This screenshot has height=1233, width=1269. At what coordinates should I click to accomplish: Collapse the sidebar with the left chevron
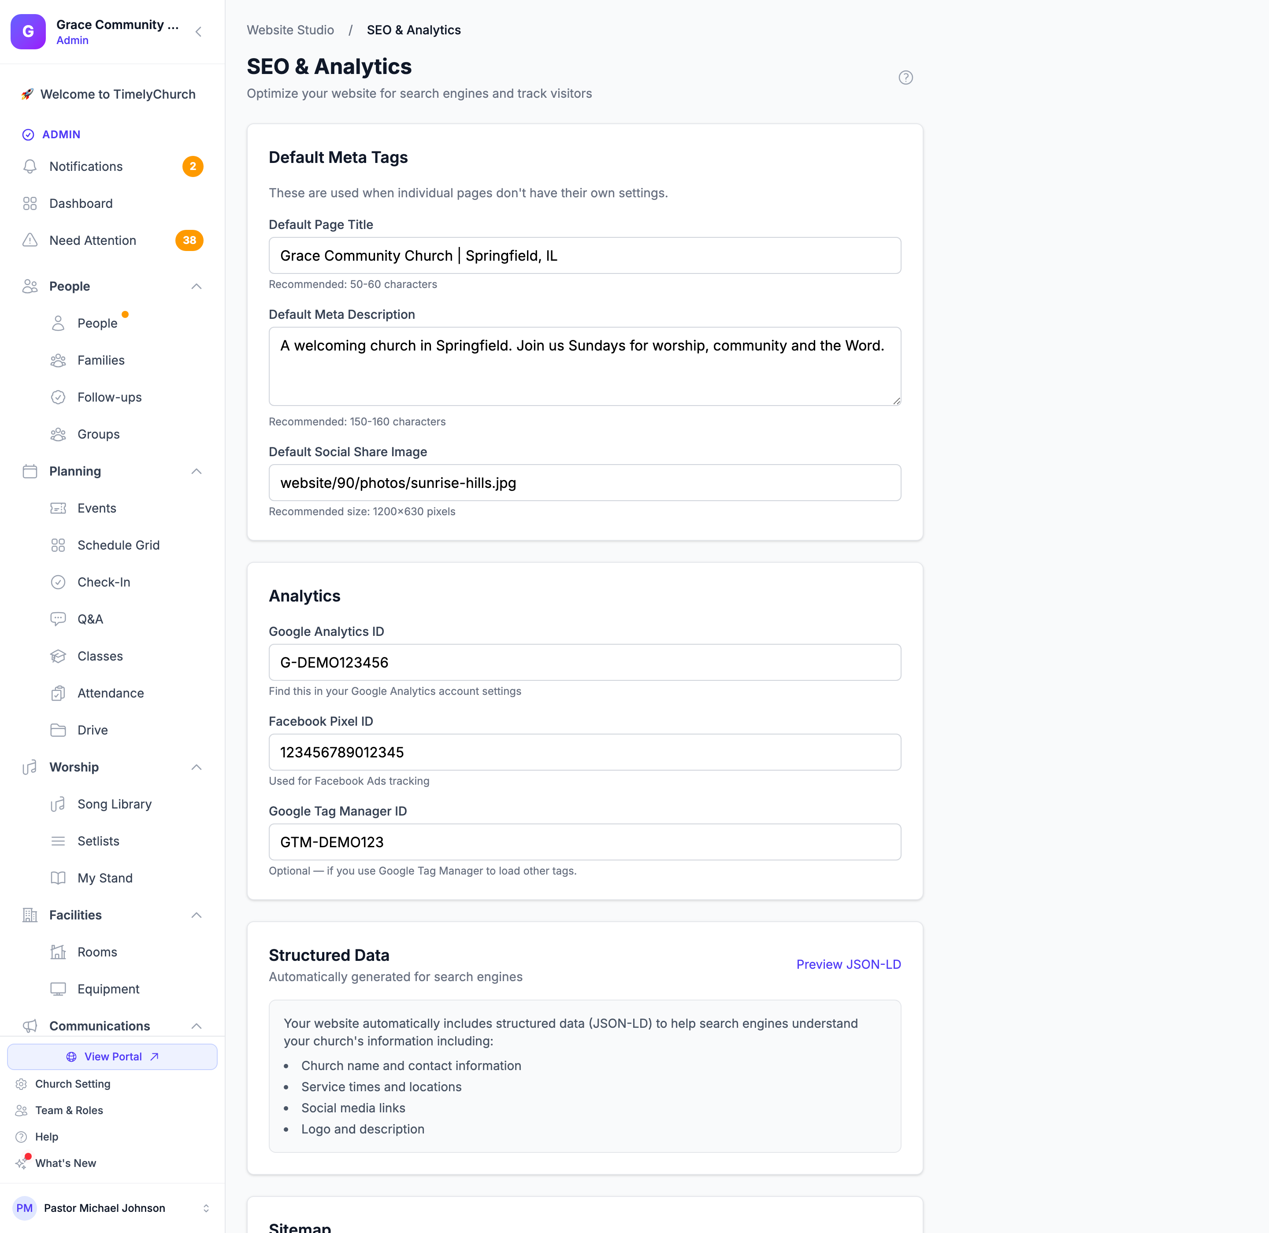[x=198, y=32]
